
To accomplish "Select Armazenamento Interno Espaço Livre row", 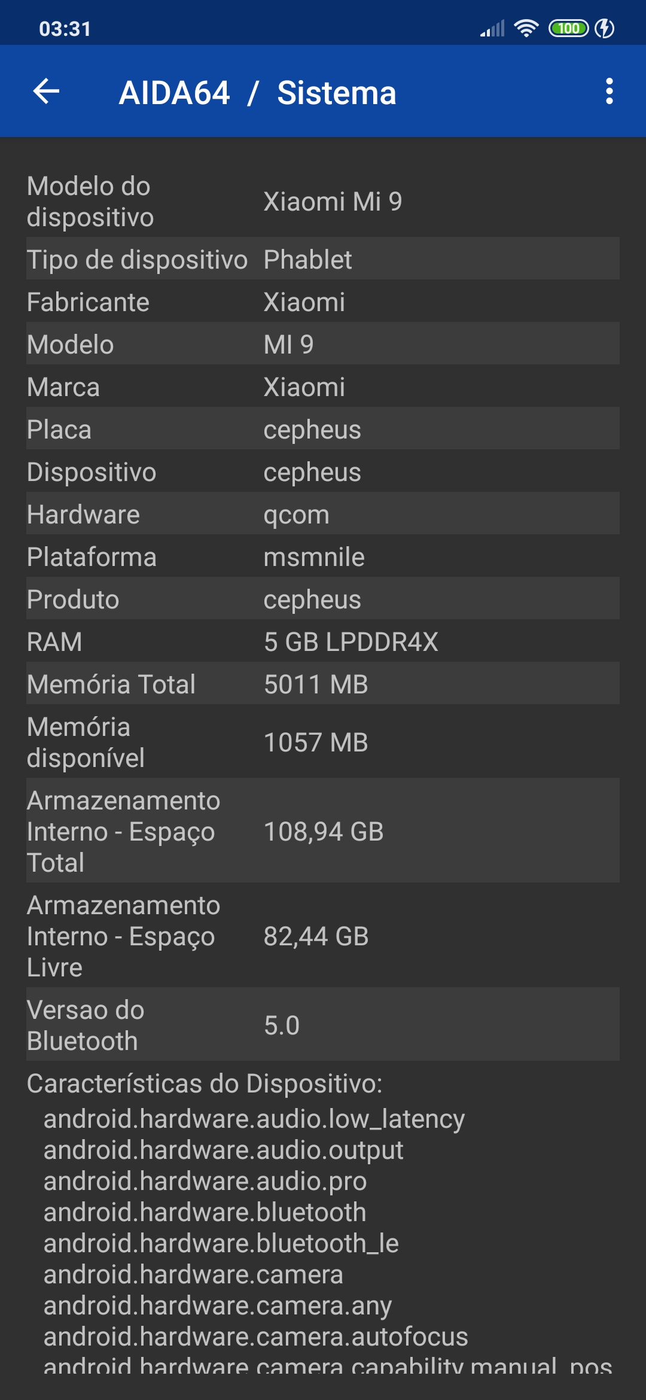I will coord(323,936).
